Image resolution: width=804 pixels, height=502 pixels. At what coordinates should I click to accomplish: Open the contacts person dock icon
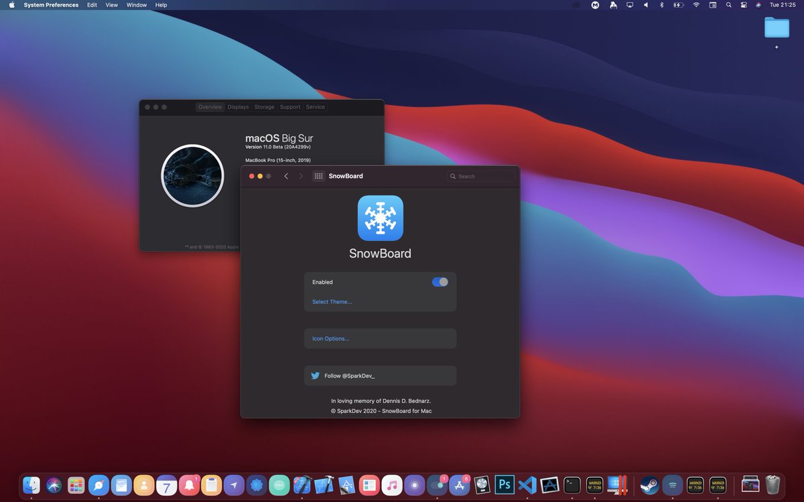pos(144,485)
